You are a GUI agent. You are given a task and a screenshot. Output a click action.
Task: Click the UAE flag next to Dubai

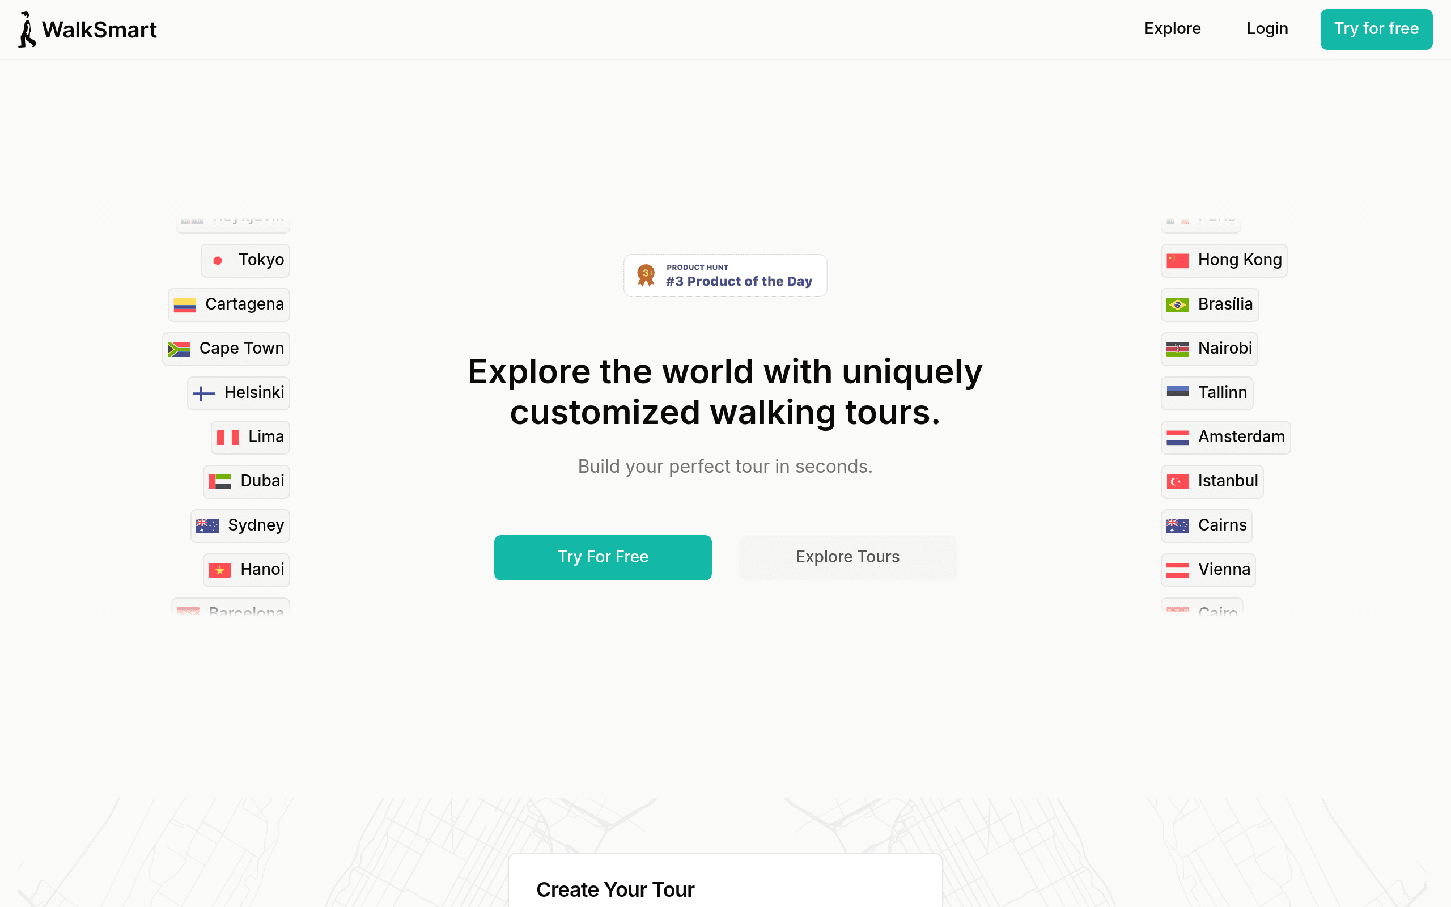coord(219,482)
